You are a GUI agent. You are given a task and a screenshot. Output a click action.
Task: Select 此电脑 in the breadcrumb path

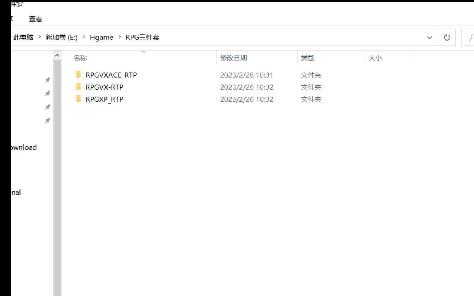(x=23, y=37)
